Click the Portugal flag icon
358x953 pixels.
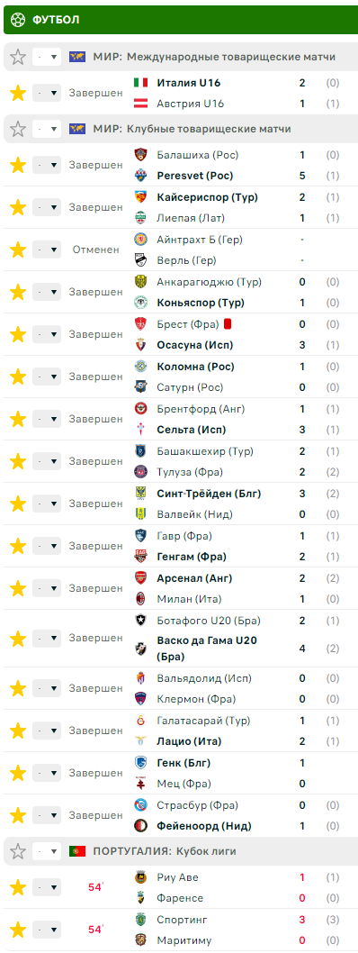[77, 851]
